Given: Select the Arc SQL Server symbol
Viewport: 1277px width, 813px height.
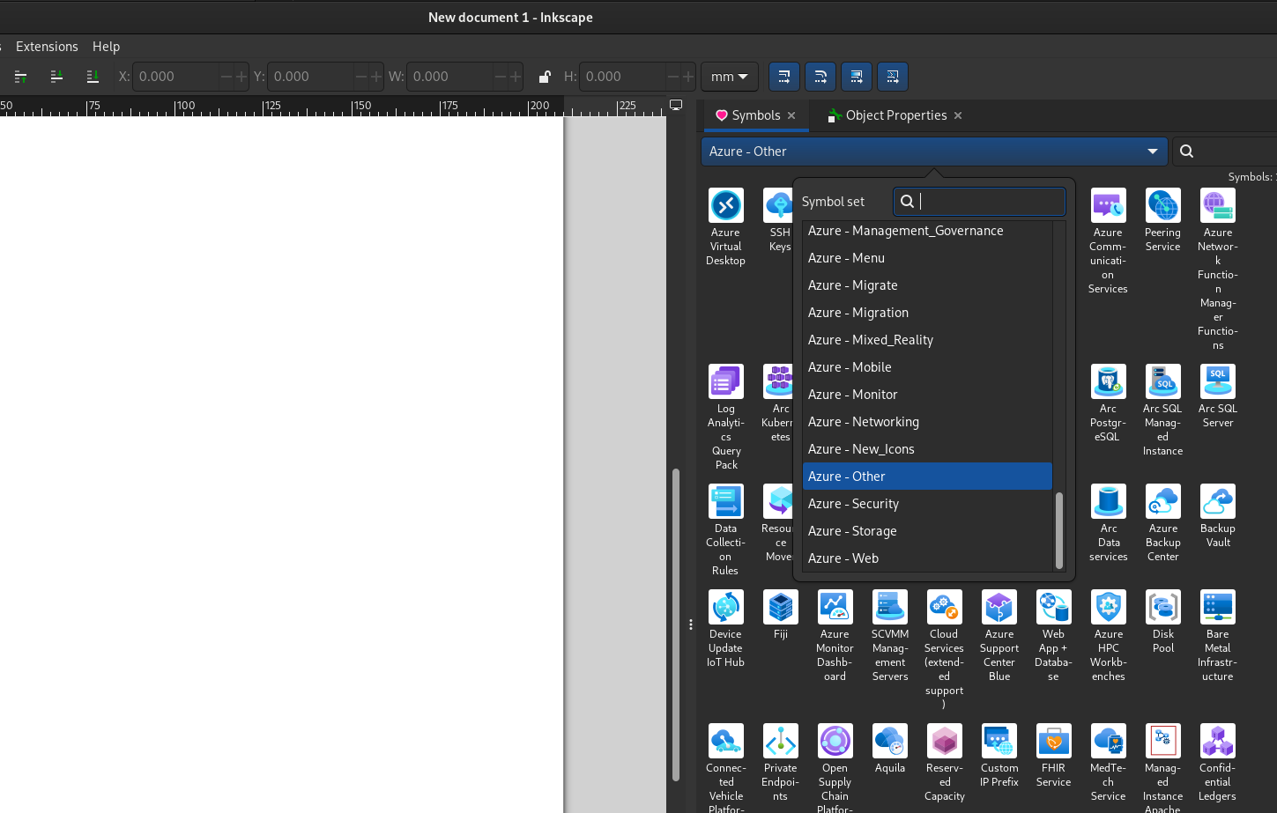Looking at the screenshot, I should pyautogui.click(x=1218, y=395).
